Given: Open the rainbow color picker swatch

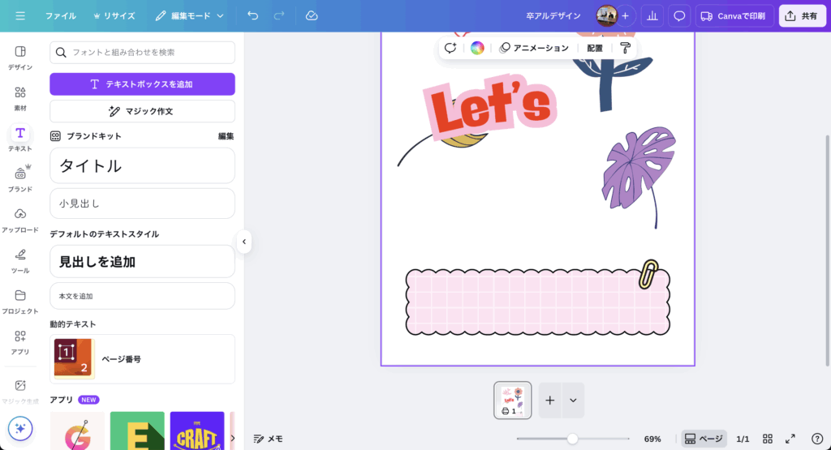Looking at the screenshot, I should pos(477,48).
